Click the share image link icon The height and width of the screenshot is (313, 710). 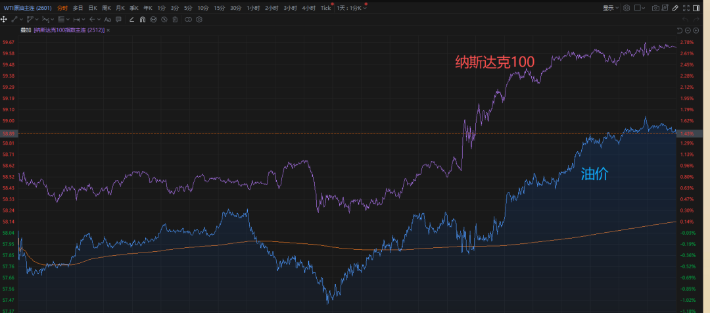point(665,8)
